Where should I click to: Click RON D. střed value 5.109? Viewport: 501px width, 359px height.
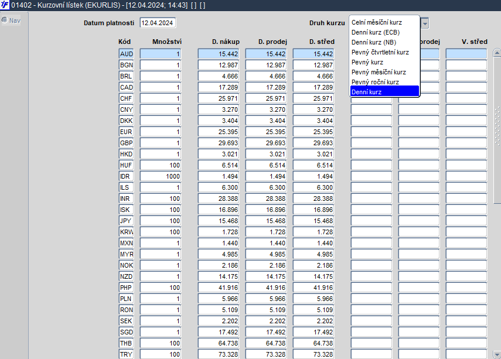(313, 310)
